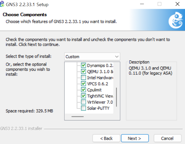Click the QEMU description text
The width and height of the screenshot is (185, 144).
[x=150, y=71]
